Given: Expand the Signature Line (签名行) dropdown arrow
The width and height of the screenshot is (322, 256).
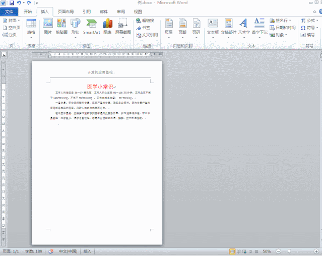Looking at the screenshot, I should (x=290, y=21).
